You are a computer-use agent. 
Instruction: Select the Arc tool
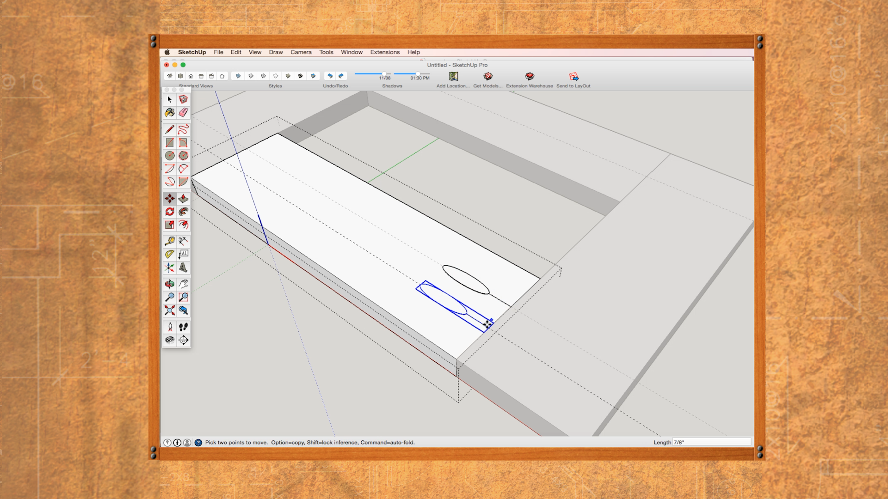tap(170, 169)
